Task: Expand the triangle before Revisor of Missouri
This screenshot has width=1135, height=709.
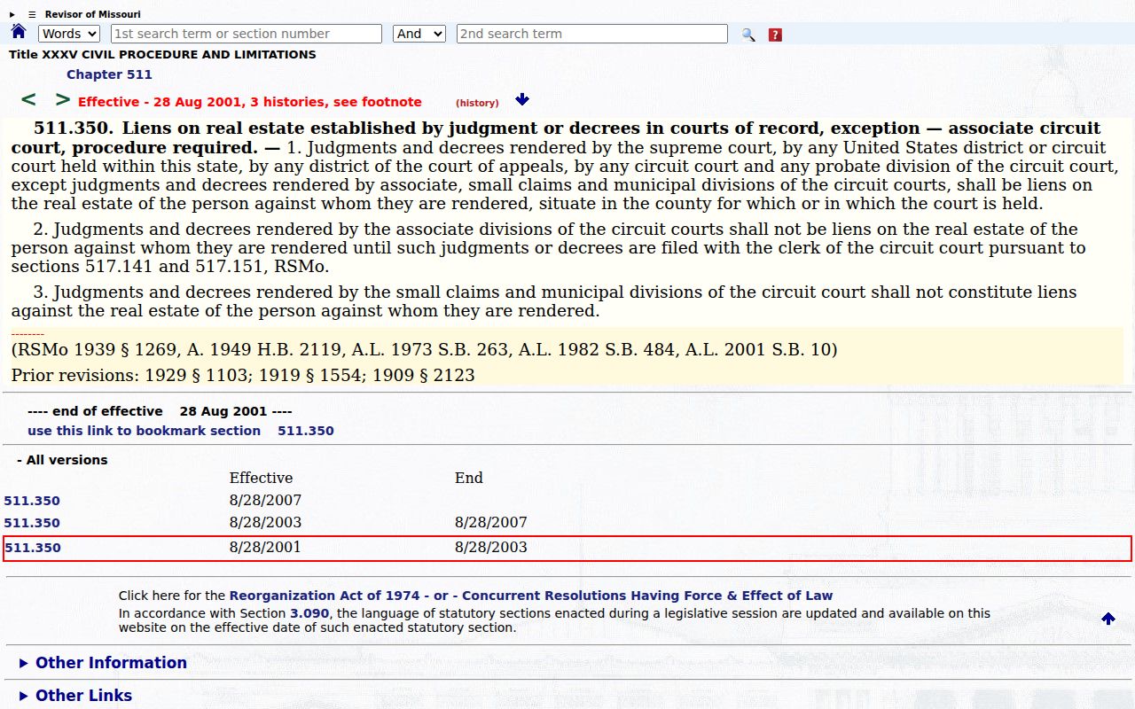Action: 12,14
